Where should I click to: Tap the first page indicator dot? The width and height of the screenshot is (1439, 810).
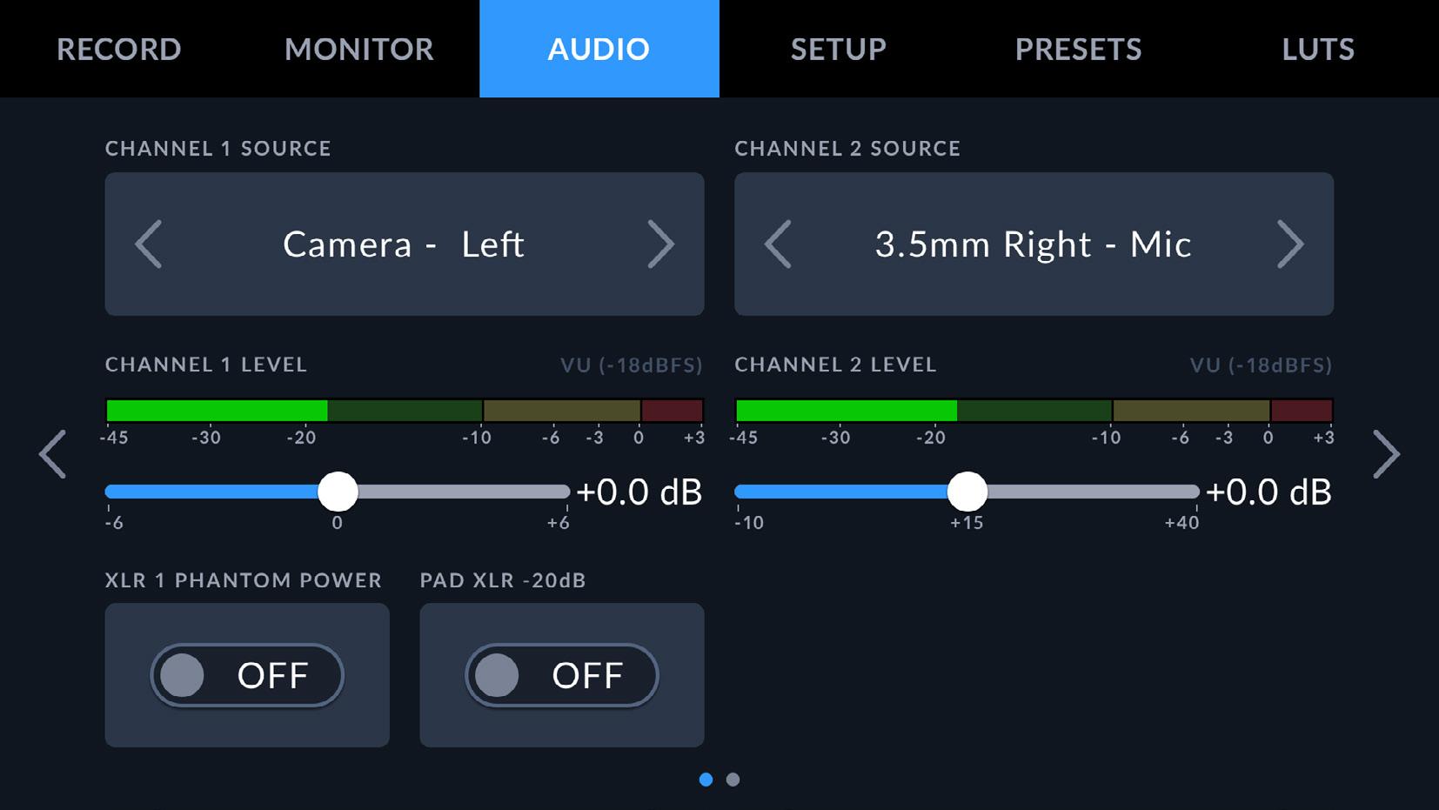(706, 780)
